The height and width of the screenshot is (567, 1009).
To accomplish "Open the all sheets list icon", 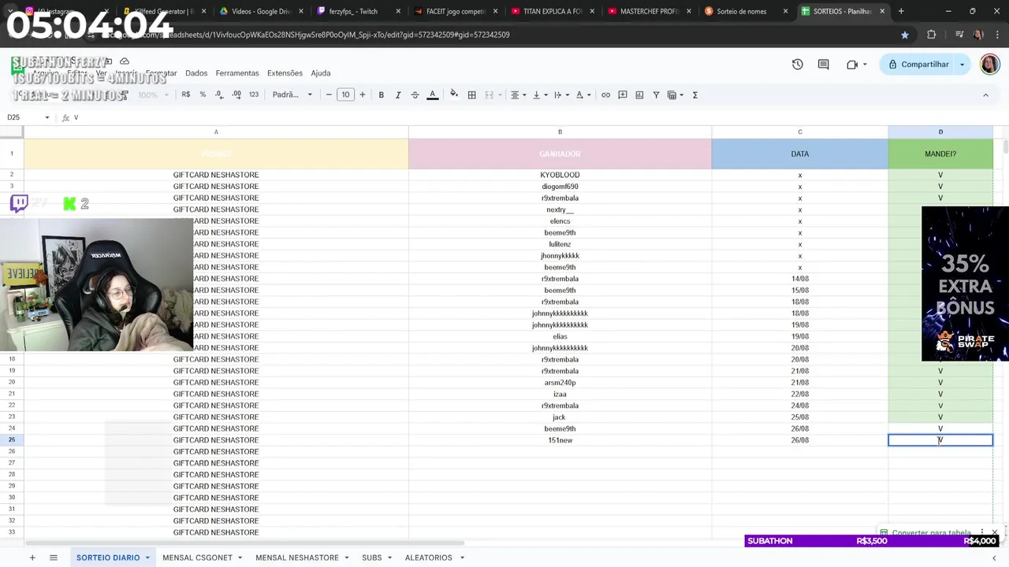I will pos(54,558).
